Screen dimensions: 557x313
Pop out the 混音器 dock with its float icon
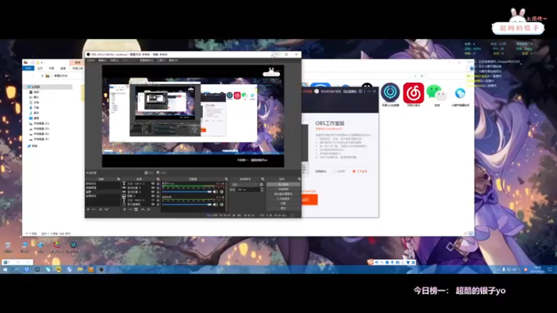point(226,179)
